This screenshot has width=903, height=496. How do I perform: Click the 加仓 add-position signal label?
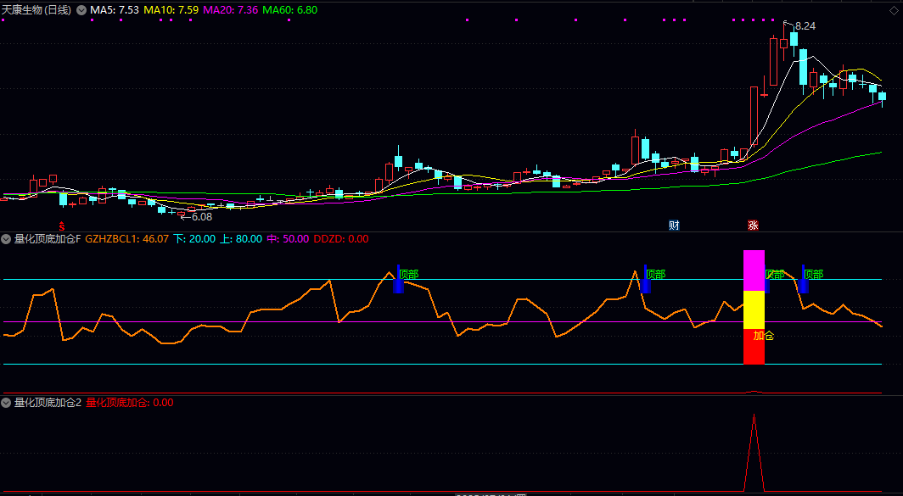point(764,336)
